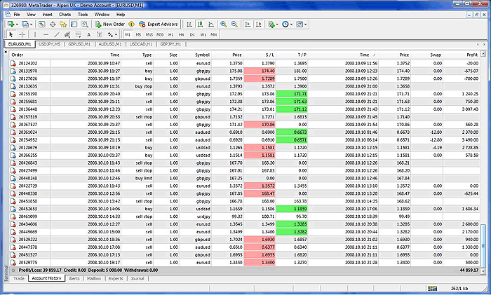This screenshot has height=295, width=491.
Task: Toggle the Data Window panel
Action: click(x=53, y=24)
